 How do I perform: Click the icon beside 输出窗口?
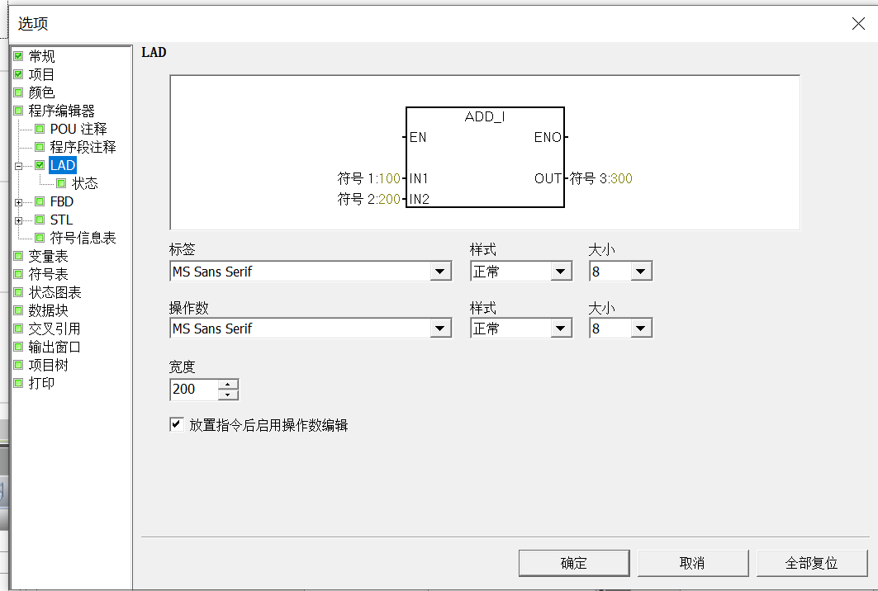pos(18,347)
